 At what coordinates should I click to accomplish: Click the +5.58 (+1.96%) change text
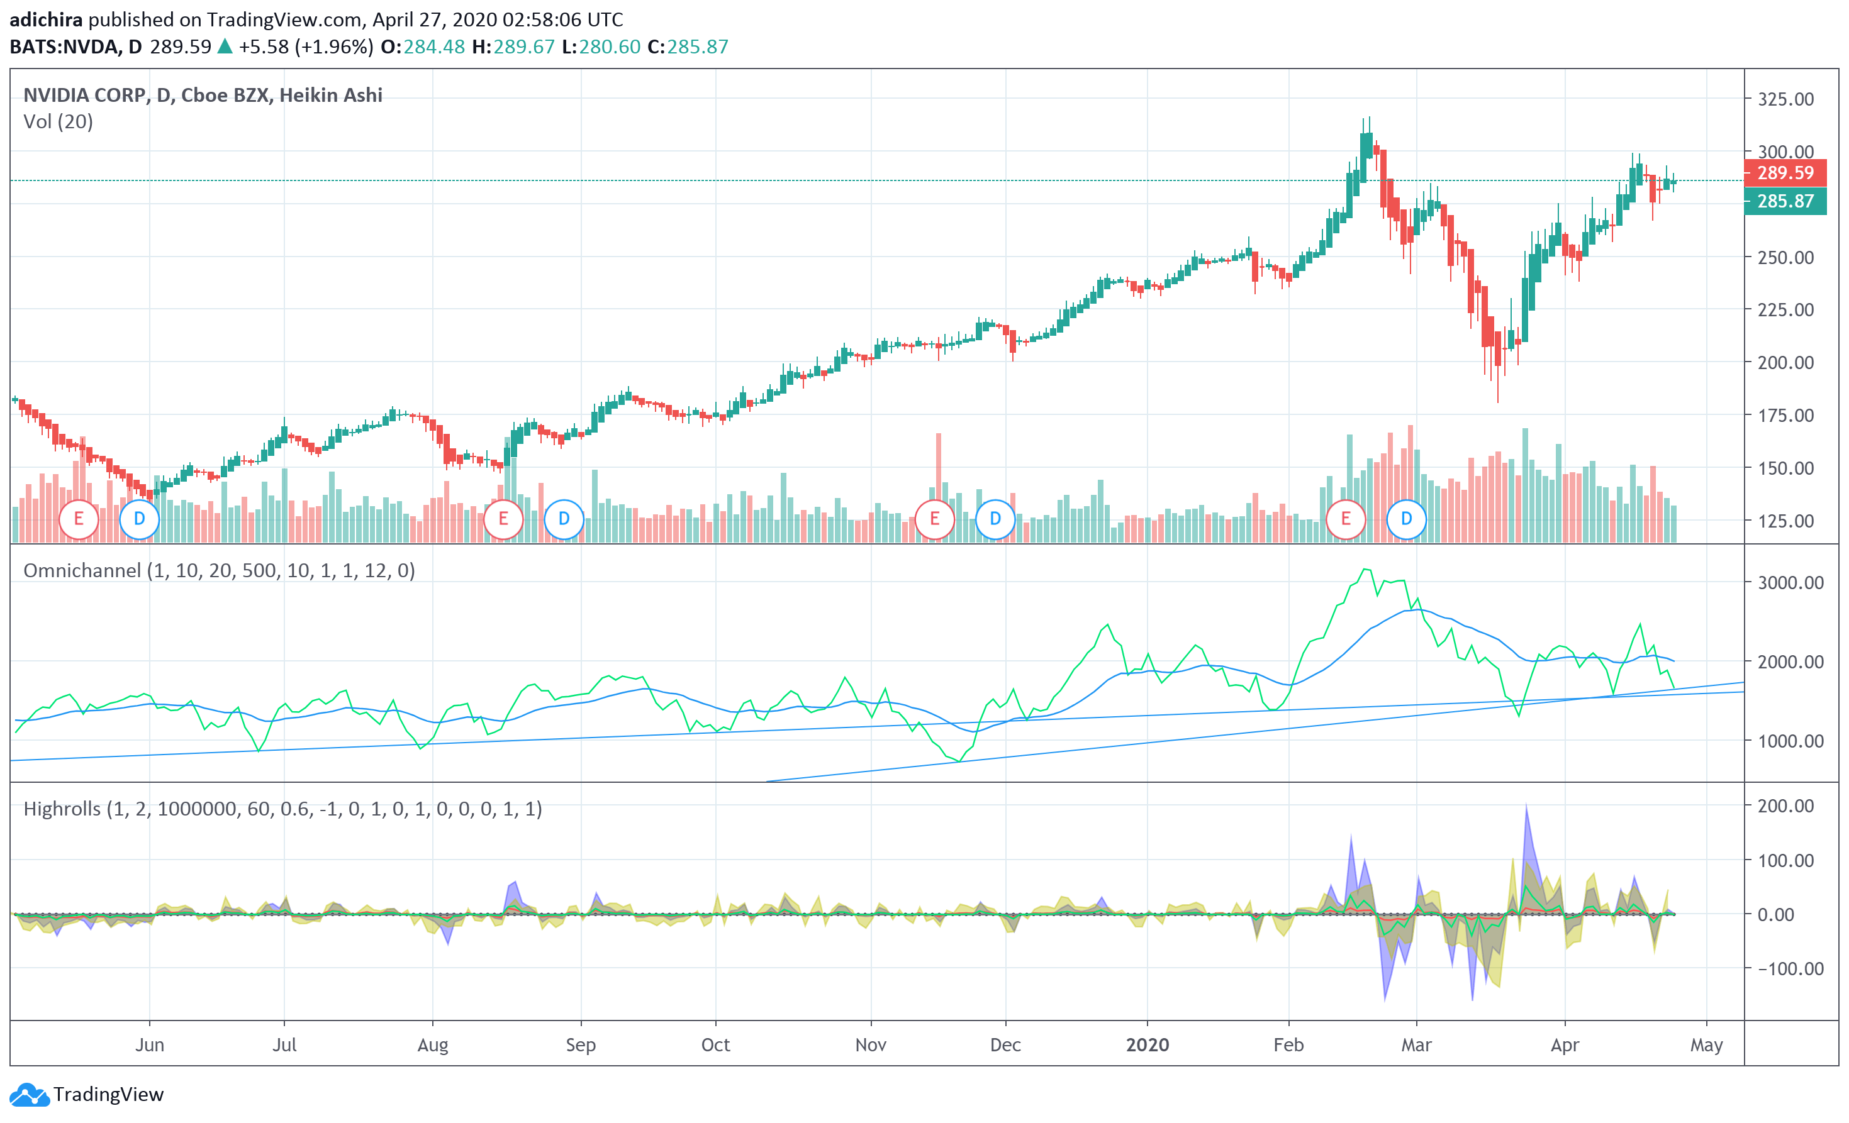click(x=306, y=47)
